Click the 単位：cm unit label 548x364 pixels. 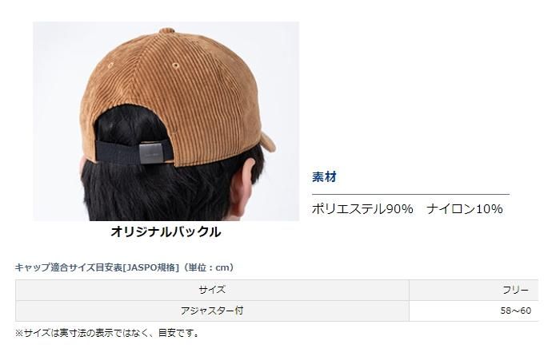click(209, 267)
